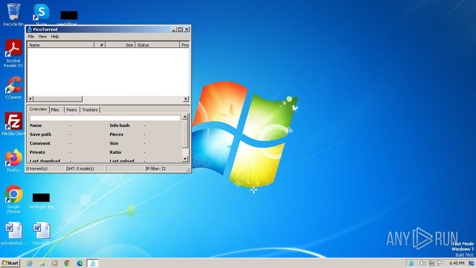Open the volume tray icon

coord(422,263)
